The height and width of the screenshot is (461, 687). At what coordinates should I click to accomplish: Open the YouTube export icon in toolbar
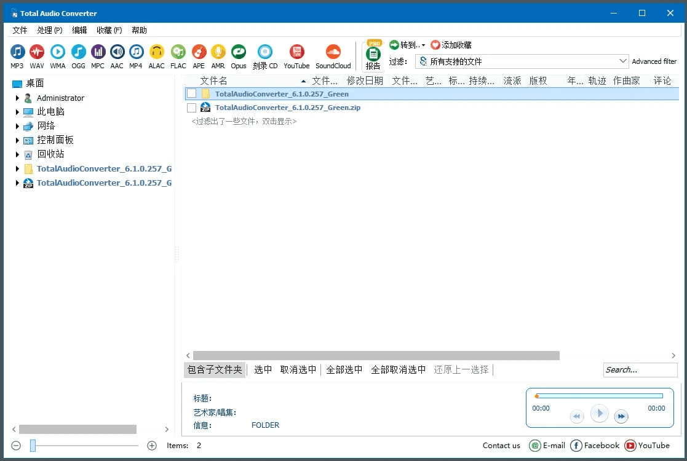(x=296, y=52)
